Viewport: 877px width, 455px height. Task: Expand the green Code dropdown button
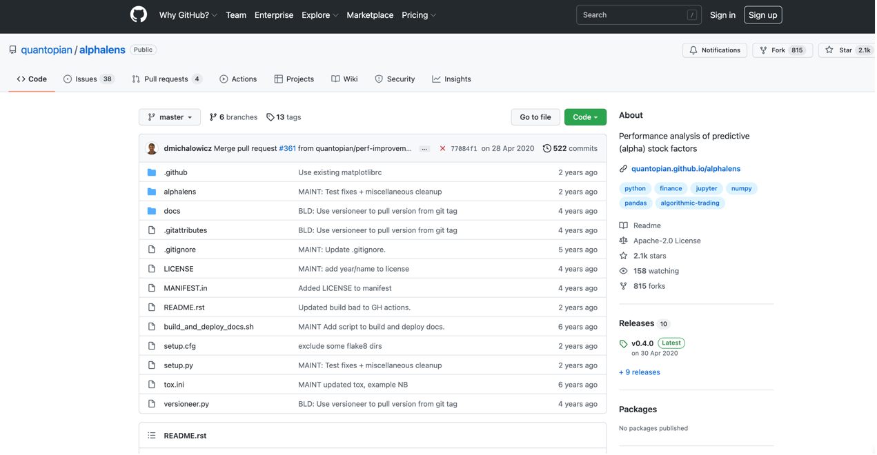click(x=585, y=117)
